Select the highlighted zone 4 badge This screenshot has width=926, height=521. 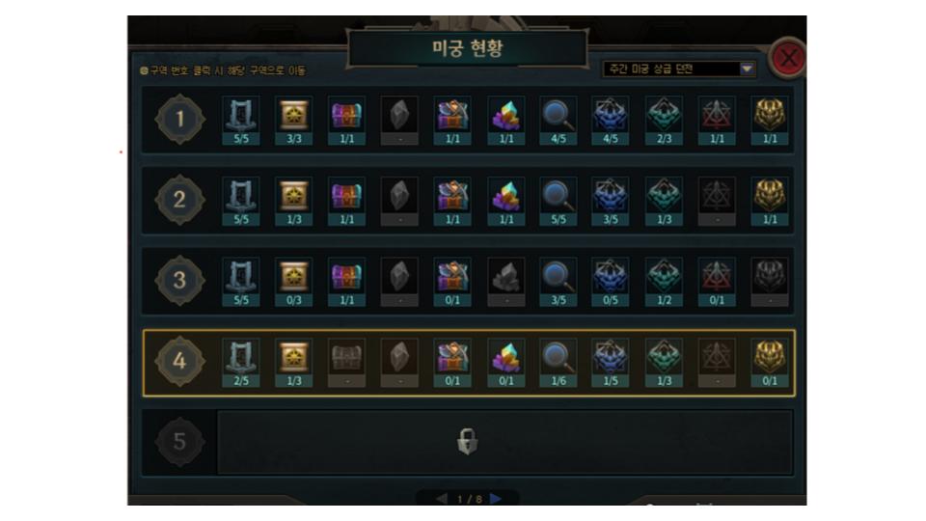pyautogui.click(x=180, y=361)
